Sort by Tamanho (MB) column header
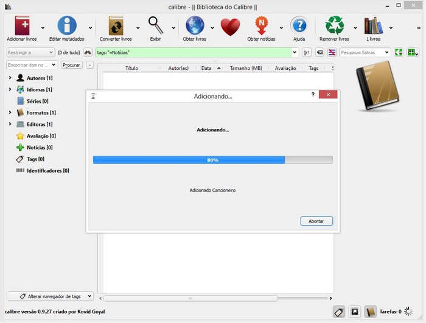 point(246,68)
